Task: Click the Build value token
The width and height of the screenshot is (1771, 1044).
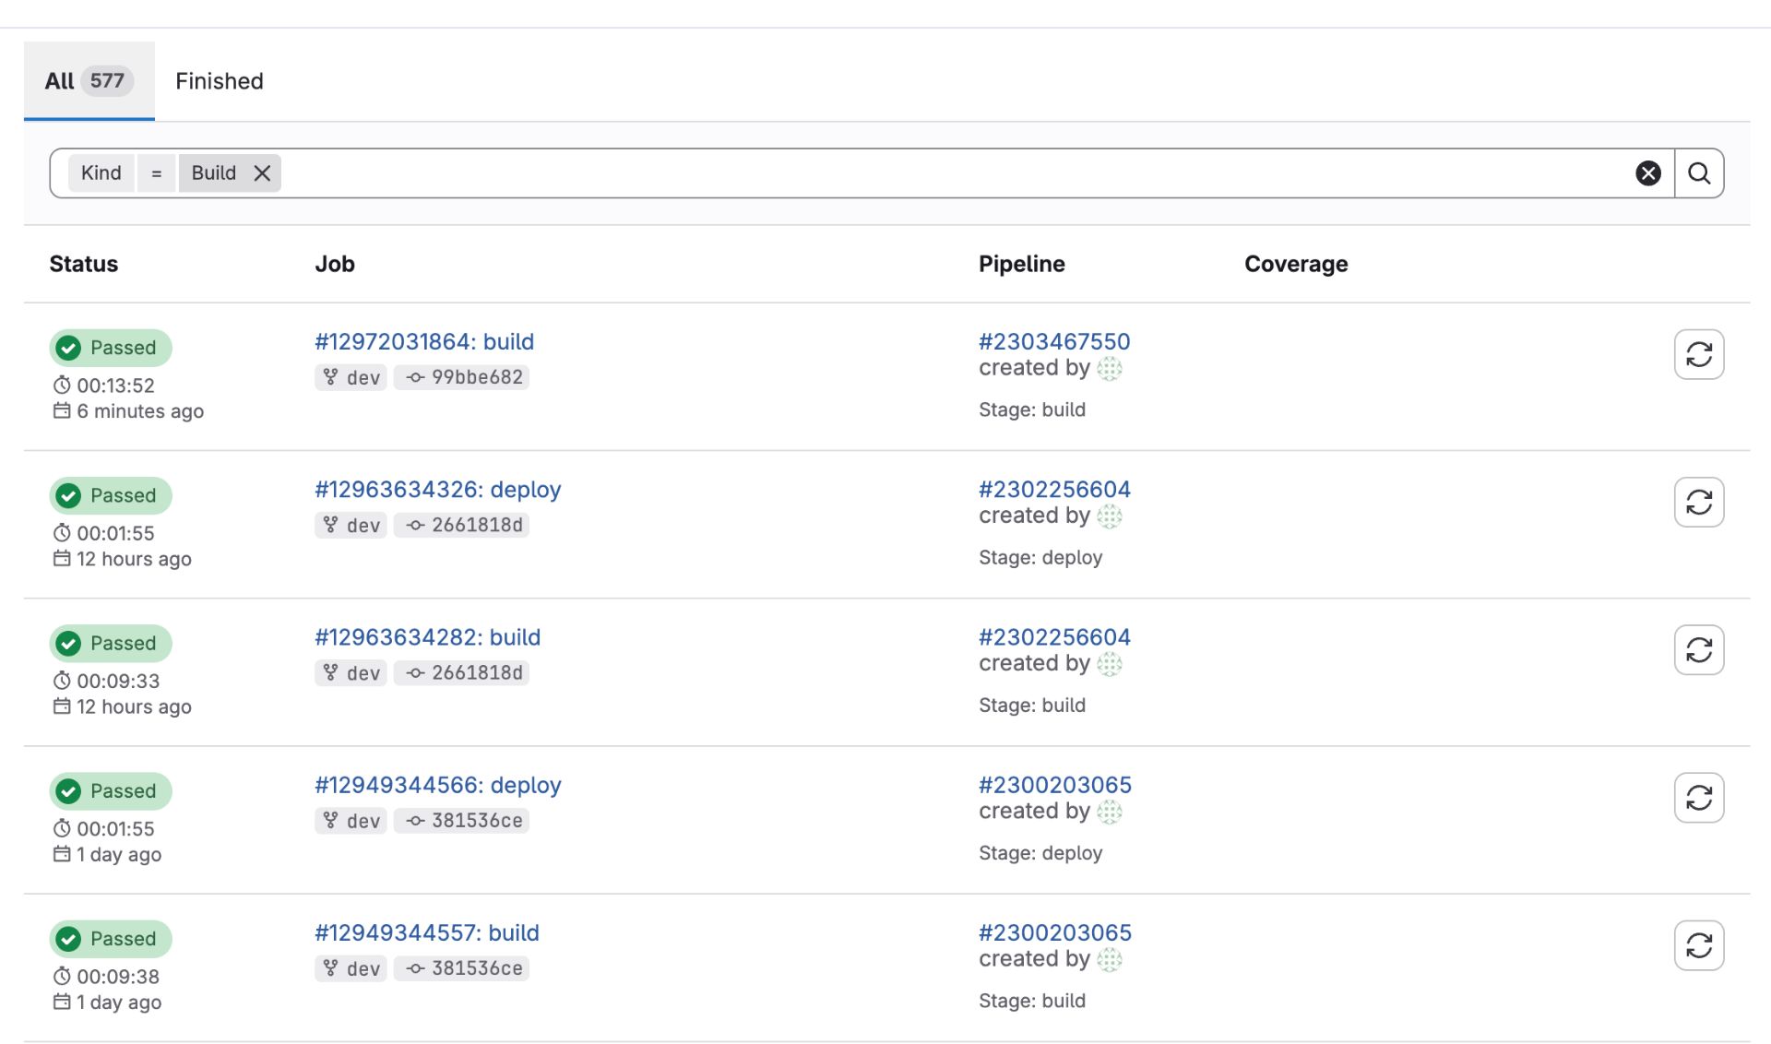Action: [x=213, y=173]
